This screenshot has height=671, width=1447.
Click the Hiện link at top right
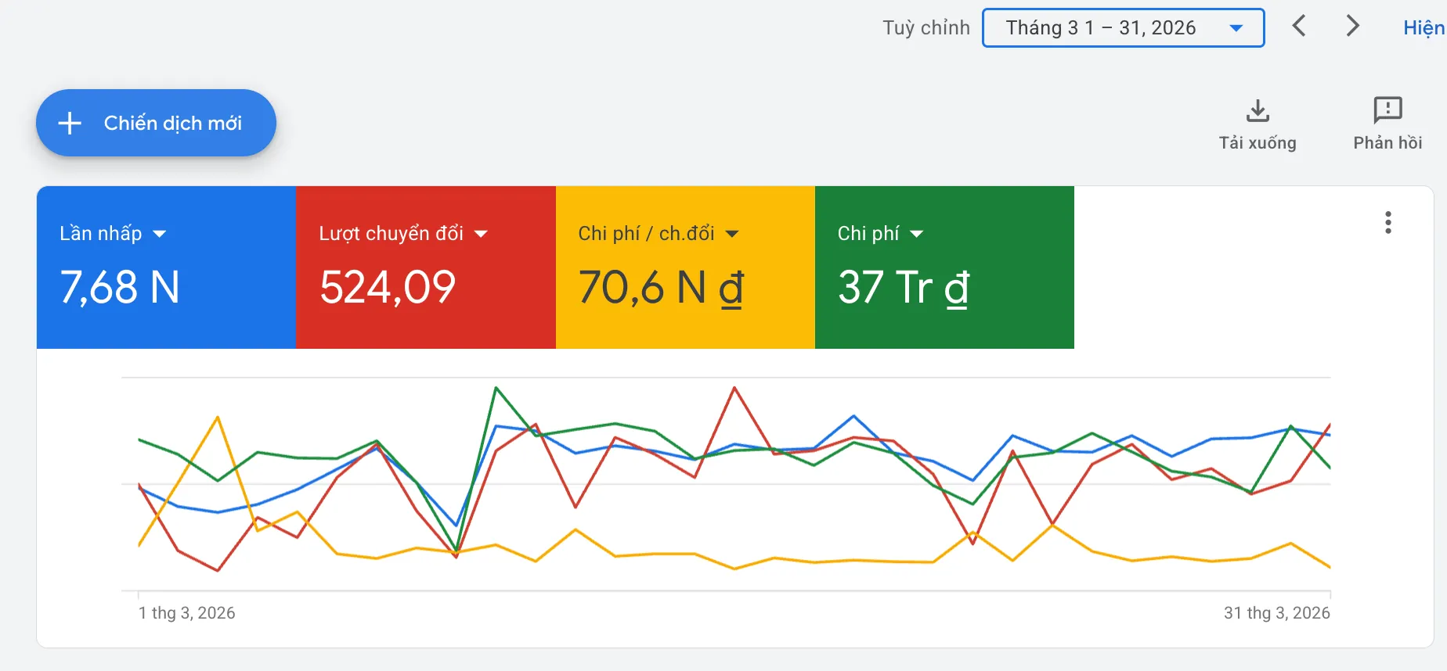click(1424, 28)
